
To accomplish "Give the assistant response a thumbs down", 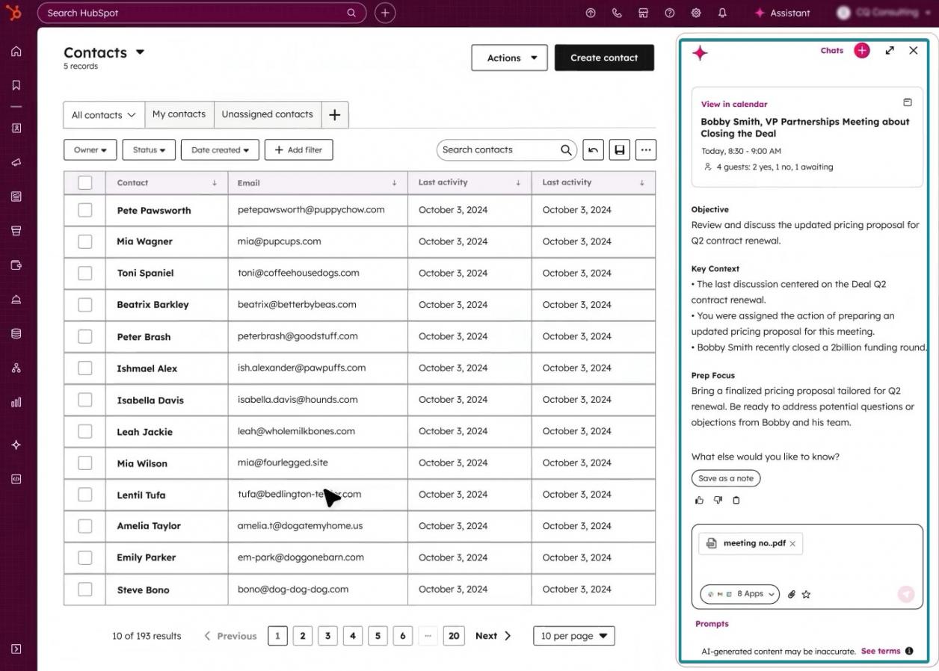I will (x=718, y=501).
